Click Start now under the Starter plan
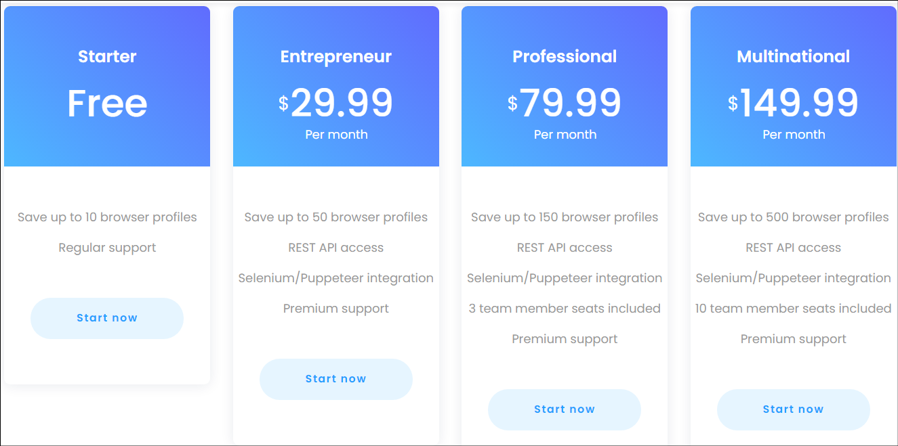This screenshot has height=446, width=898. point(106,318)
